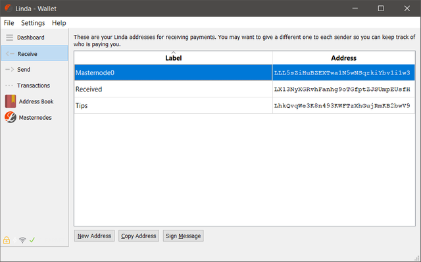Sort by the Address column header

pyautogui.click(x=343, y=58)
